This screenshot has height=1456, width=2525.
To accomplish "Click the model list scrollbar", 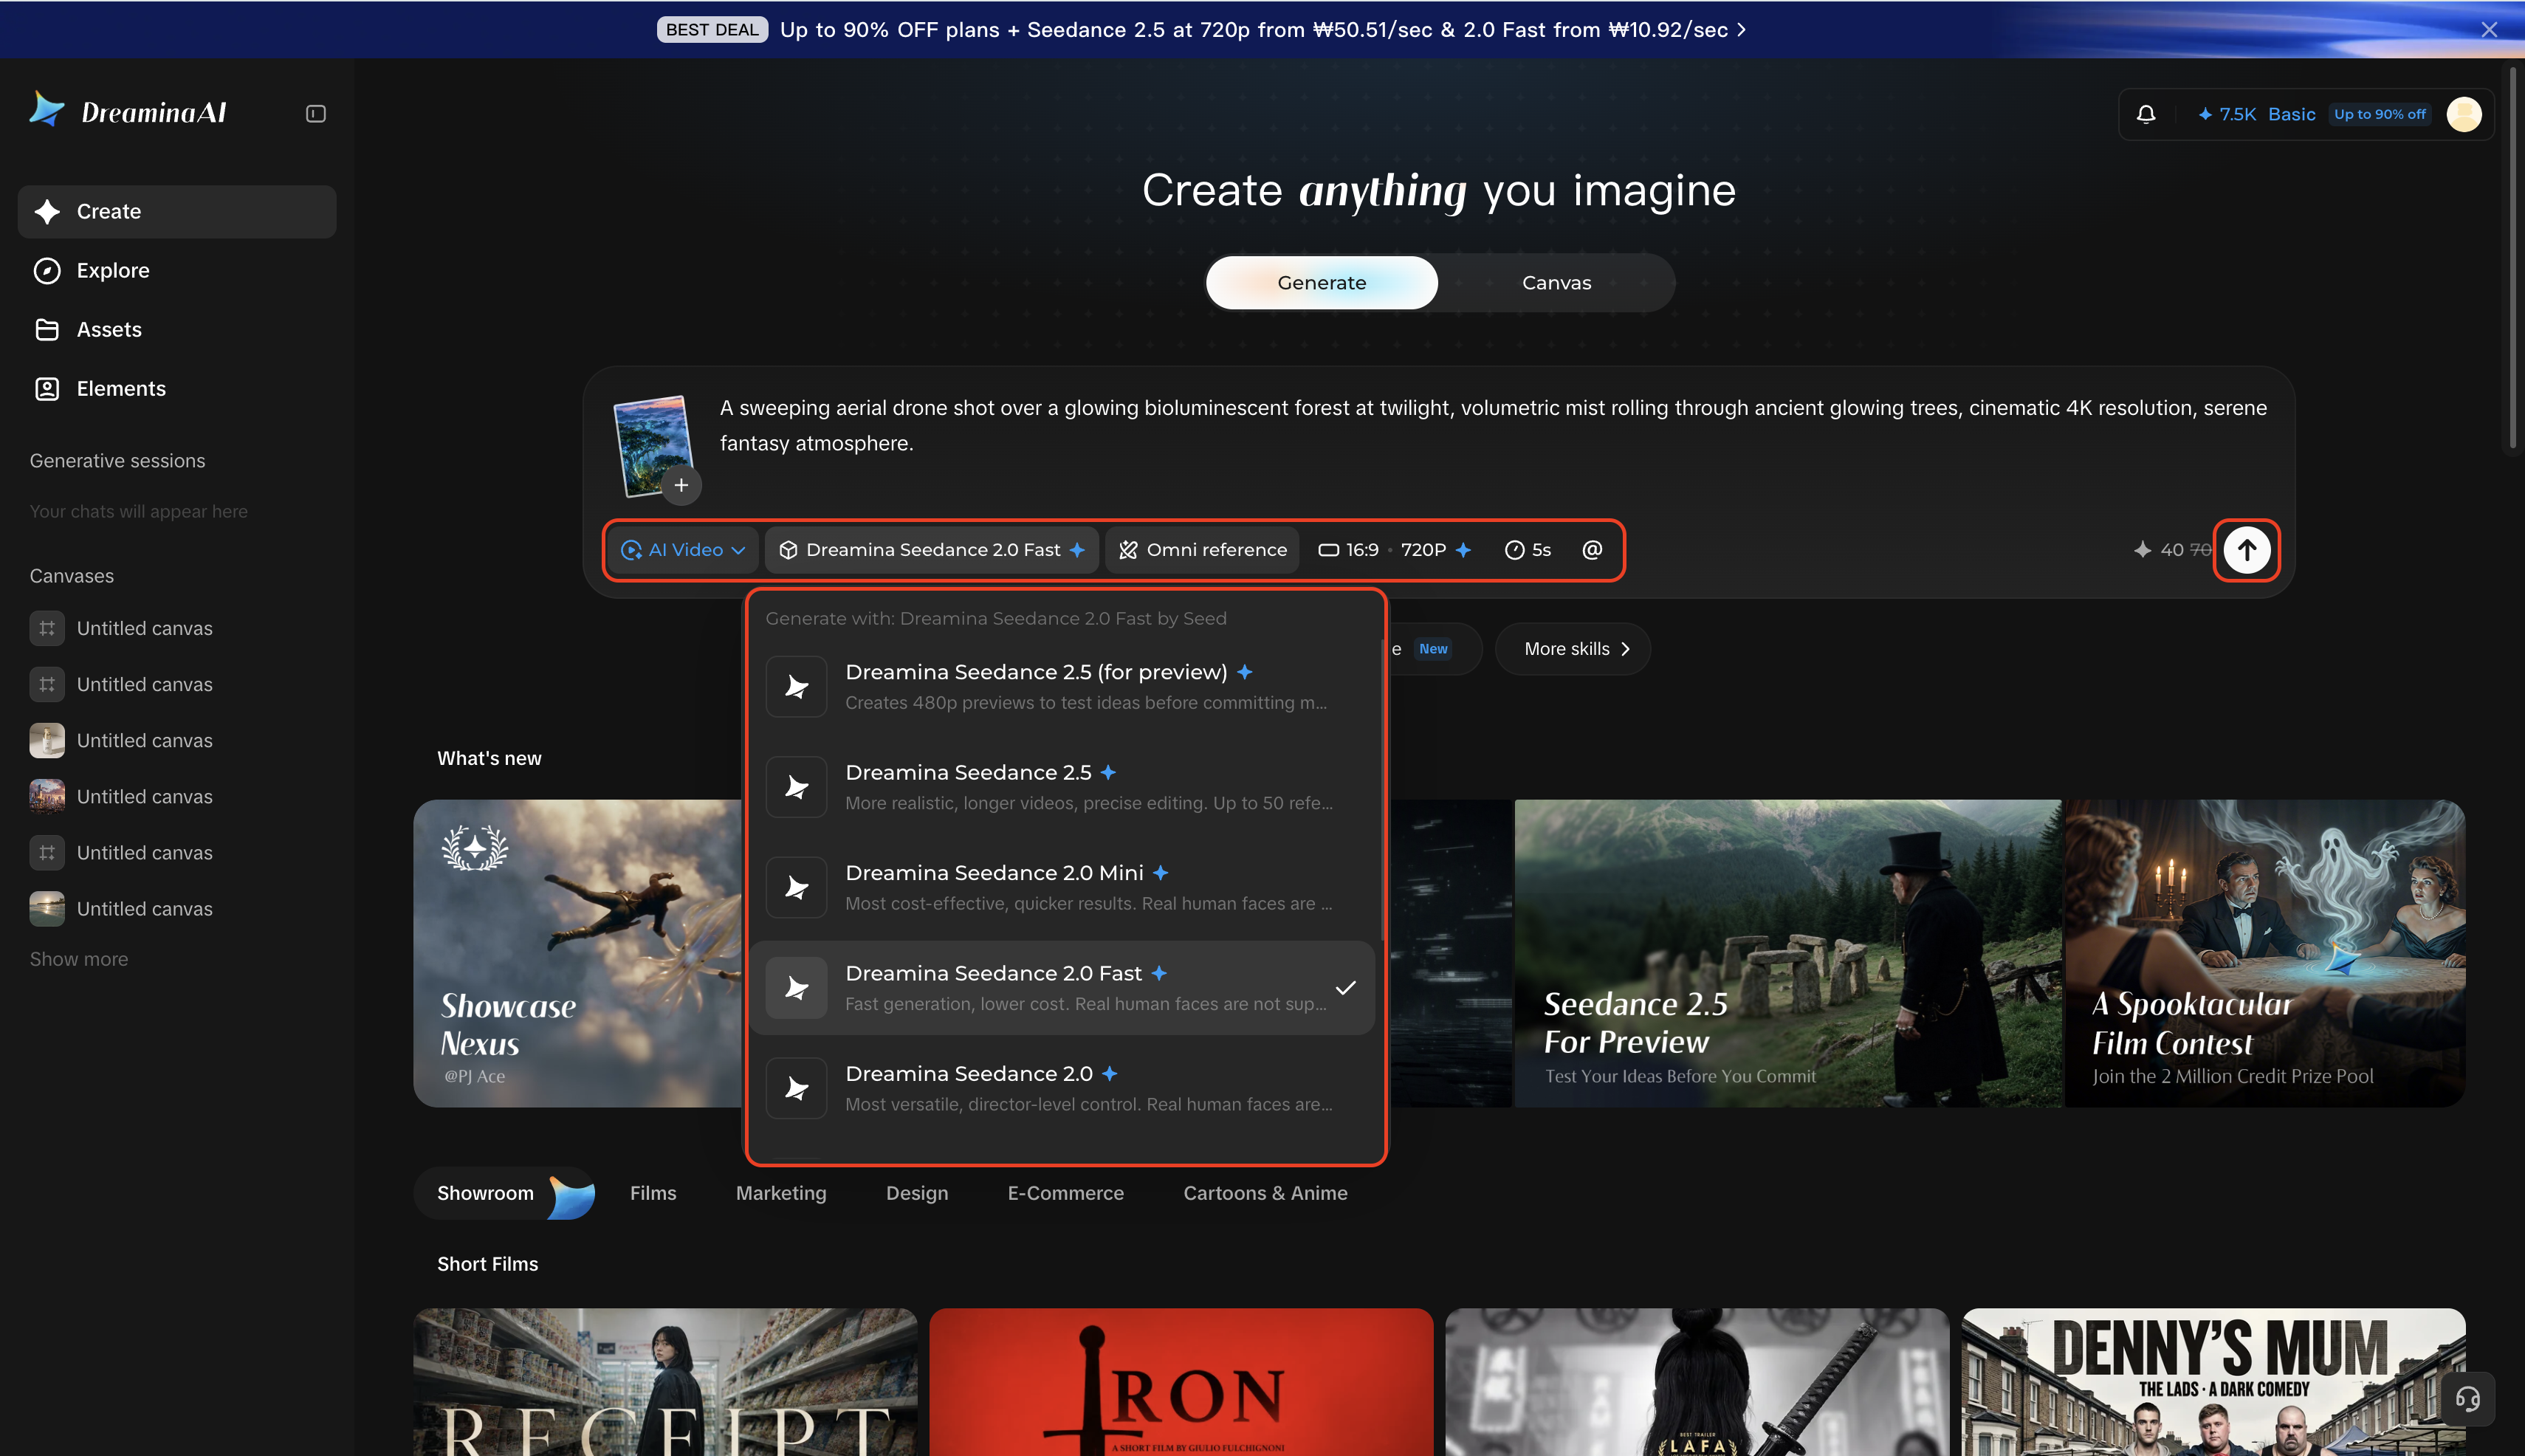I will tap(1383, 790).
